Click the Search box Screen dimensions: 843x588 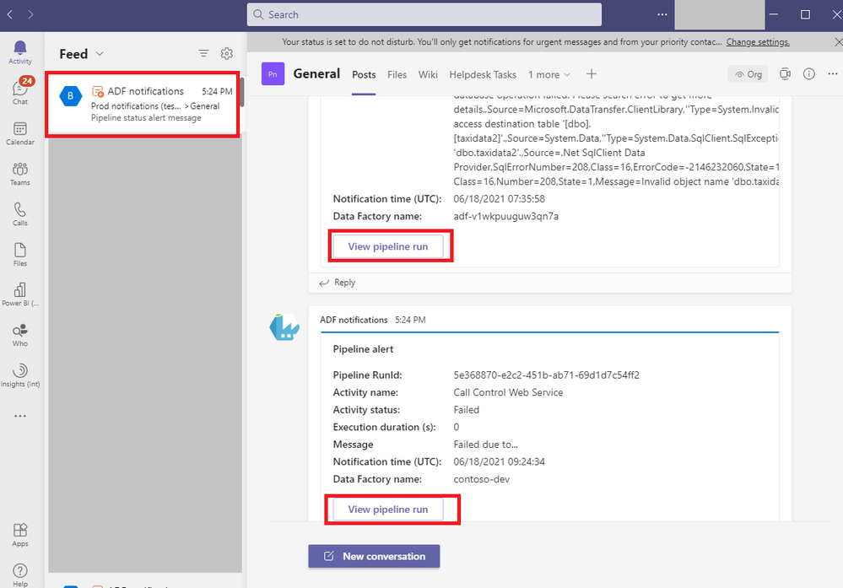point(424,14)
